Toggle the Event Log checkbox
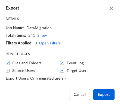The height and width of the screenshot is (106, 120). tap(62, 63)
